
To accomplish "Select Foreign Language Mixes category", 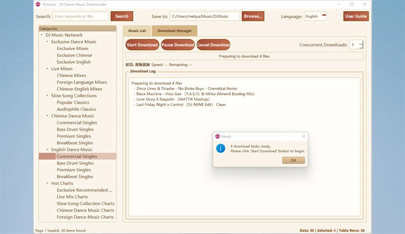I will point(81,82).
